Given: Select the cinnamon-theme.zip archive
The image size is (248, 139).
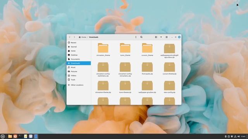Looking at the screenshot, I should click(103, 86).
